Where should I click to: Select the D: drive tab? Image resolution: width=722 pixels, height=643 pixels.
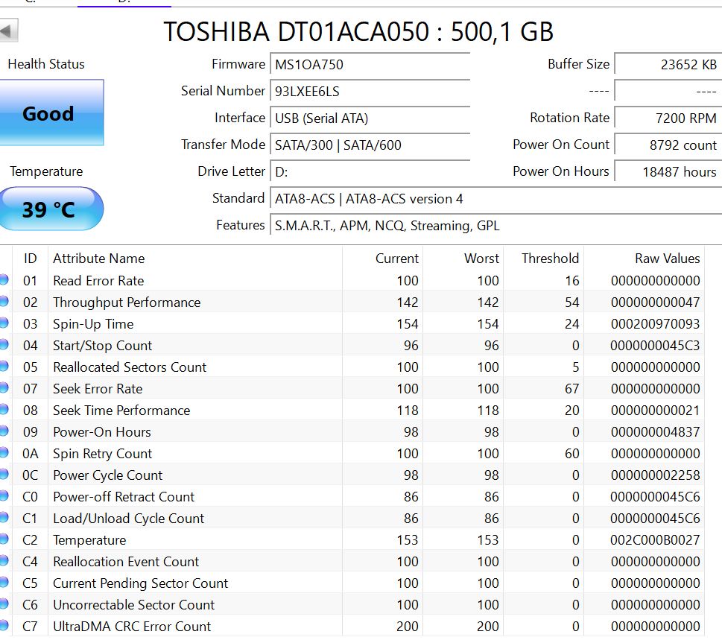[124, 2]
